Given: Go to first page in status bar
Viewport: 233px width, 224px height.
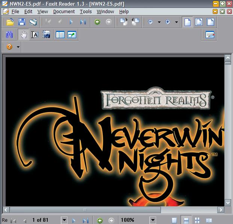Looking at the screenshot, I should tap(14, 220).
